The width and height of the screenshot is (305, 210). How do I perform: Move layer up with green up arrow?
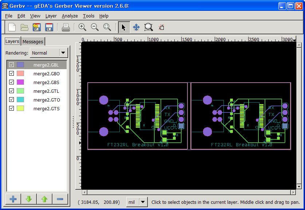[44, 199]
